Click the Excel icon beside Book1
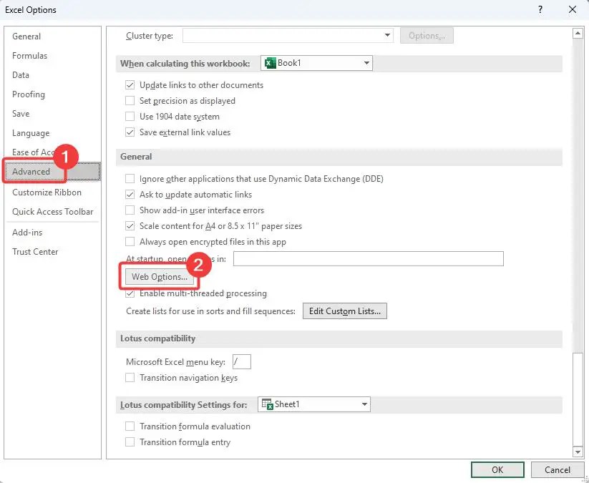This screenshot has height=483, width=589. [x=270, y=63]
